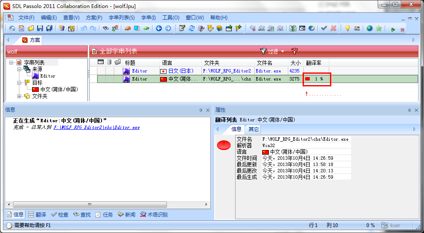
Task: Pin the 信息 output panel
Action: click(201, 110)
